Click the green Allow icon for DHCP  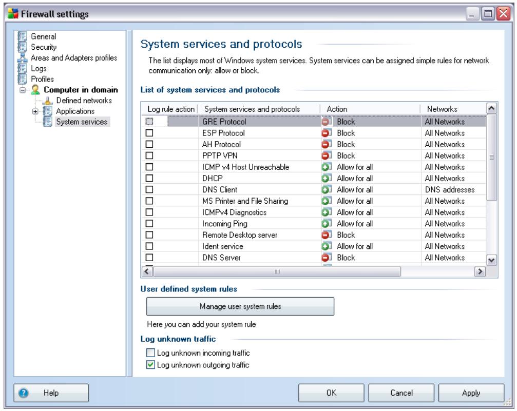coord(326,179)
